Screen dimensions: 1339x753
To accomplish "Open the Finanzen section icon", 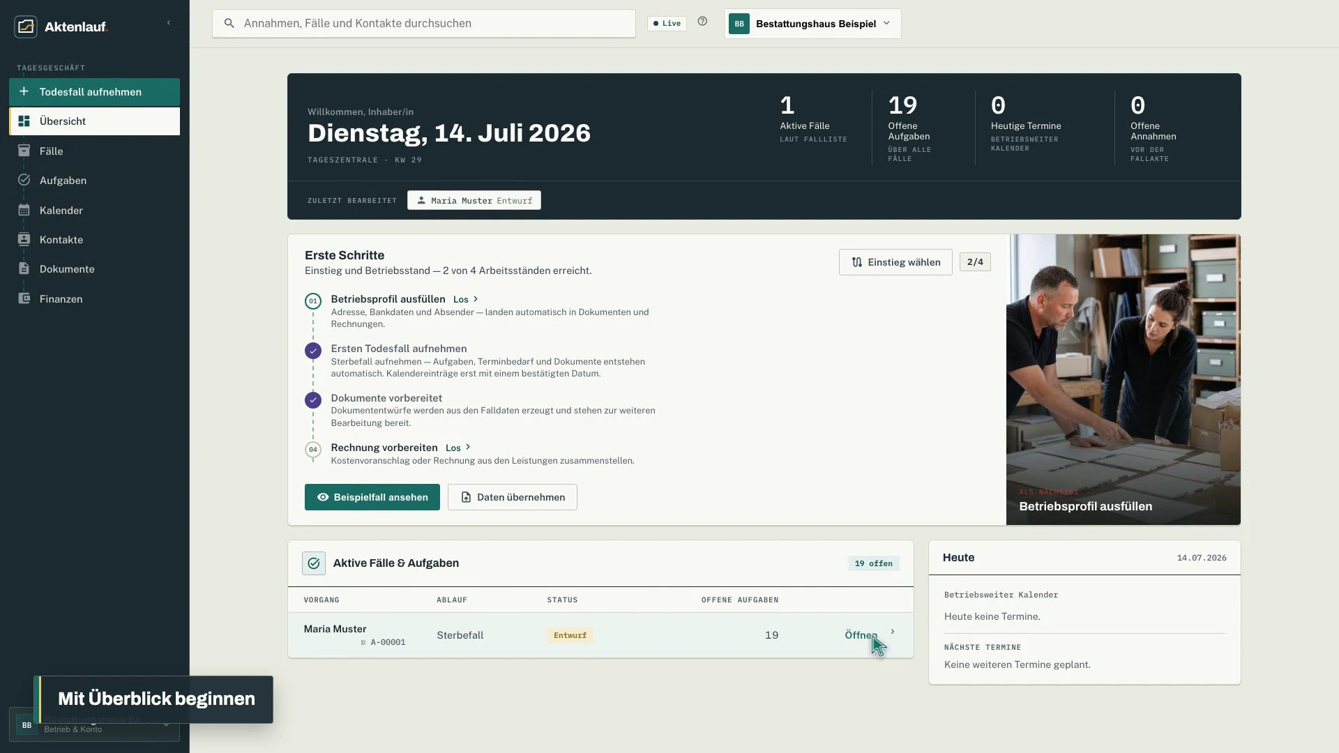I will tap(24, 298).
